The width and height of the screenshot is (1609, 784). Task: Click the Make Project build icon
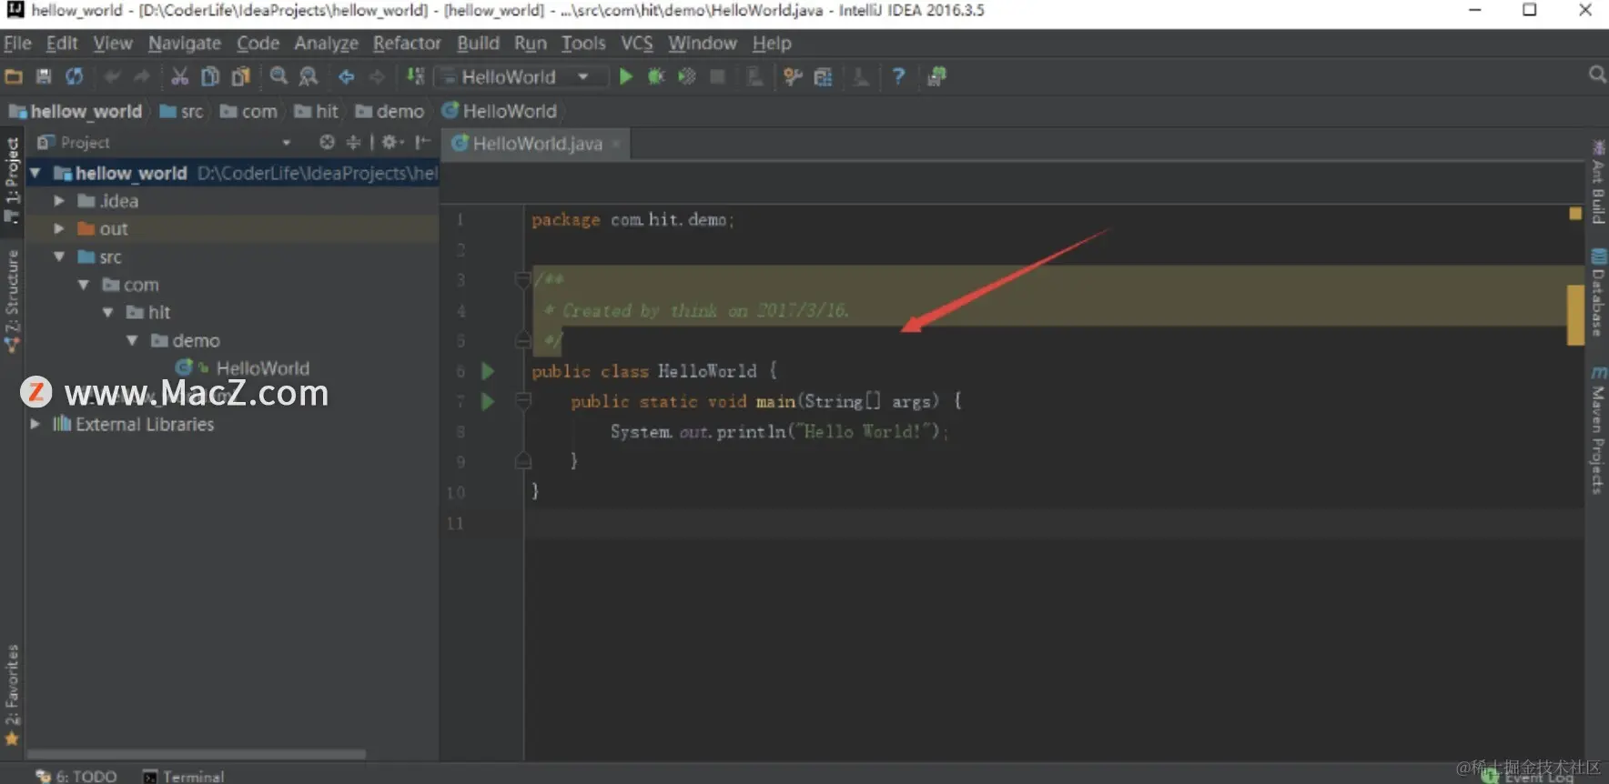(415, 77)
